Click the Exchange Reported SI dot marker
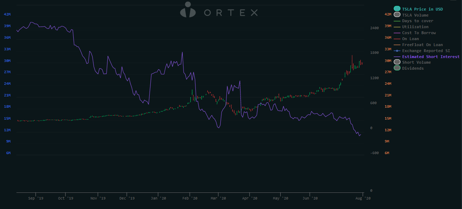The image size is (462, 209). pyautogui.click(x=397, y=51)
